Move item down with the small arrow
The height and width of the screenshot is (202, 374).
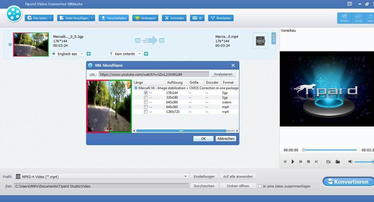274,42
